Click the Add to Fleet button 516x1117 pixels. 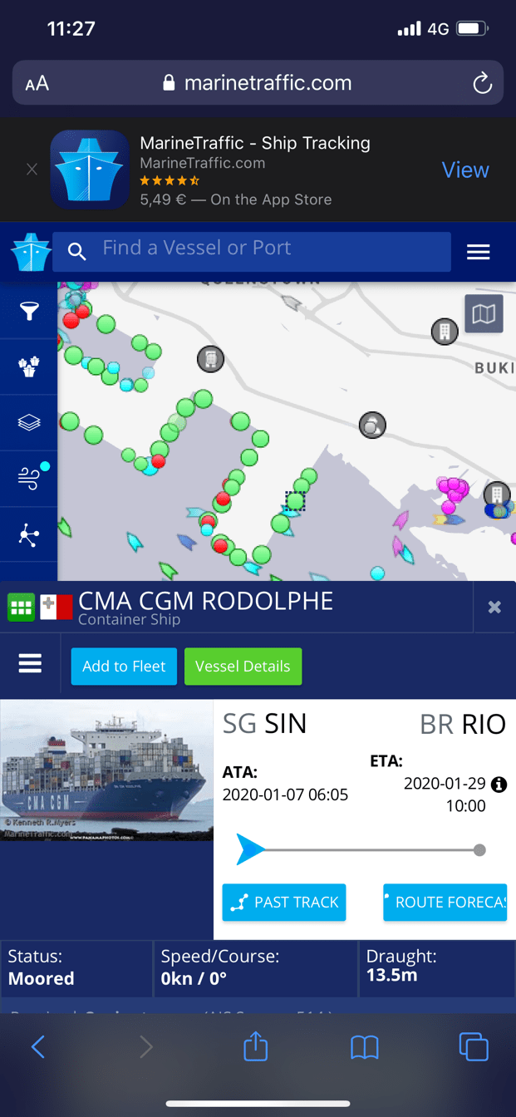tap(124, 667)
